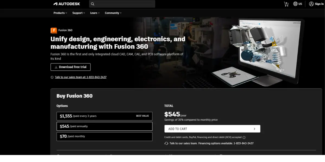This screenshot has height=162, width=325.
Task: Click the BEST VALUE label
Action: coord(142,116)
